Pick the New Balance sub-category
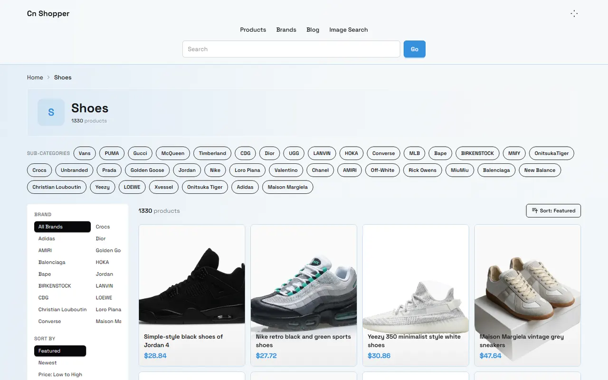 (x=540, y=170)
